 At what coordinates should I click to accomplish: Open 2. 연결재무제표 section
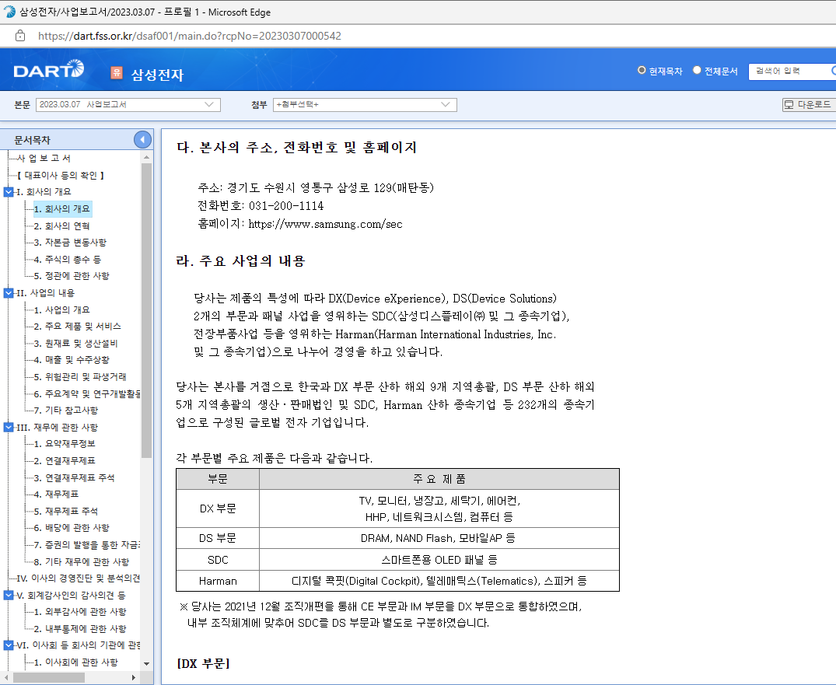pos(65,460)
